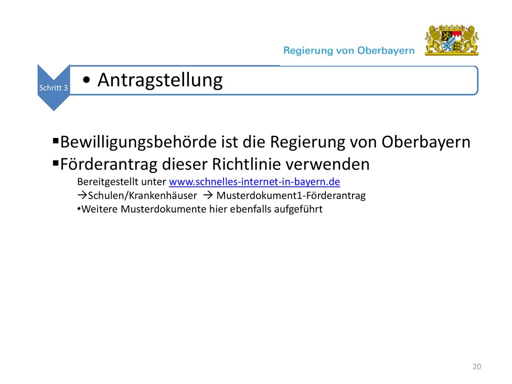
Task: Click the Bavarian coat of arms logo
Action: click(451, 40)
